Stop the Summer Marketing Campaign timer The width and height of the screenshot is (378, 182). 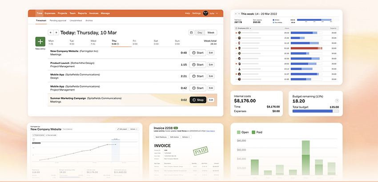point(198,100)
